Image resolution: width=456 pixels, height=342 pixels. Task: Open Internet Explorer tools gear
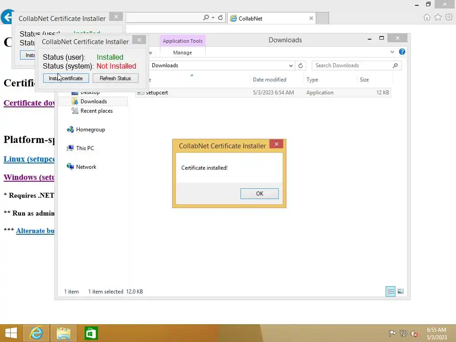click(449, 17)
